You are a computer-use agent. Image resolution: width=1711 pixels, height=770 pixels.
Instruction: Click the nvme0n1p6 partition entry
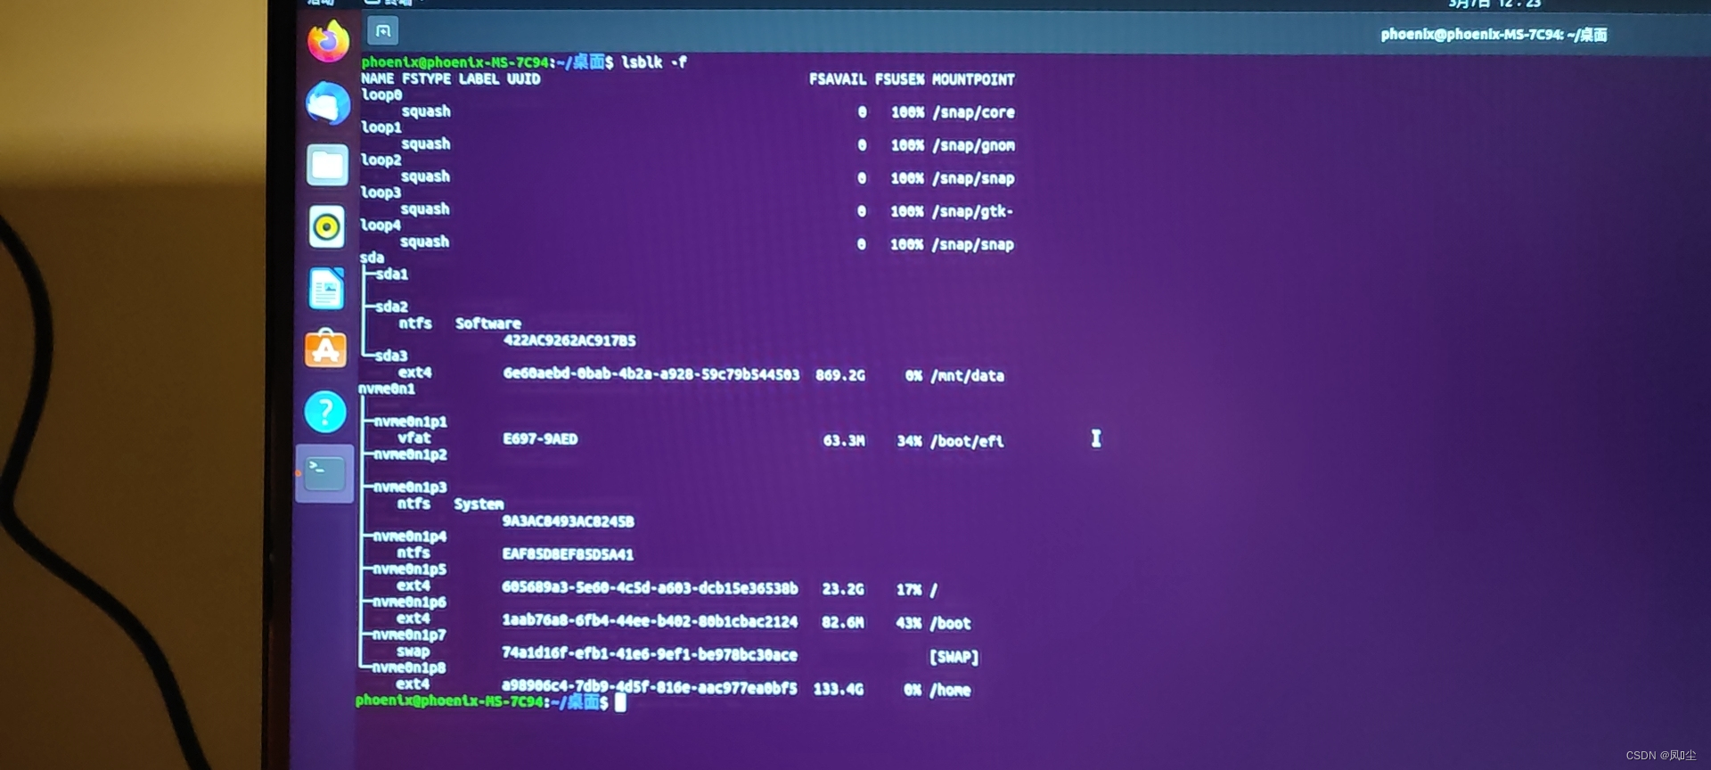tap(409, 602)
